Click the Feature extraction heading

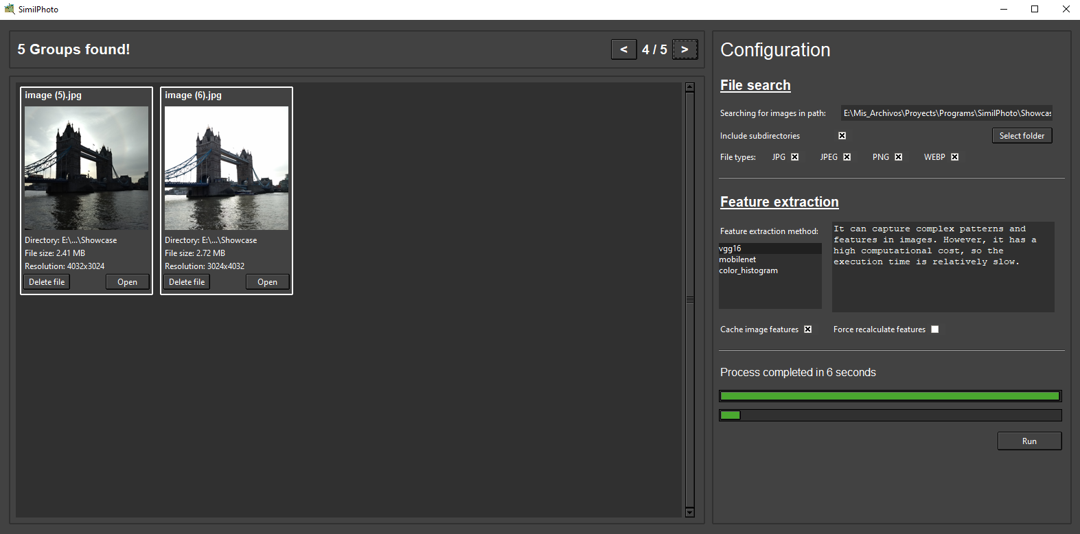779,202
